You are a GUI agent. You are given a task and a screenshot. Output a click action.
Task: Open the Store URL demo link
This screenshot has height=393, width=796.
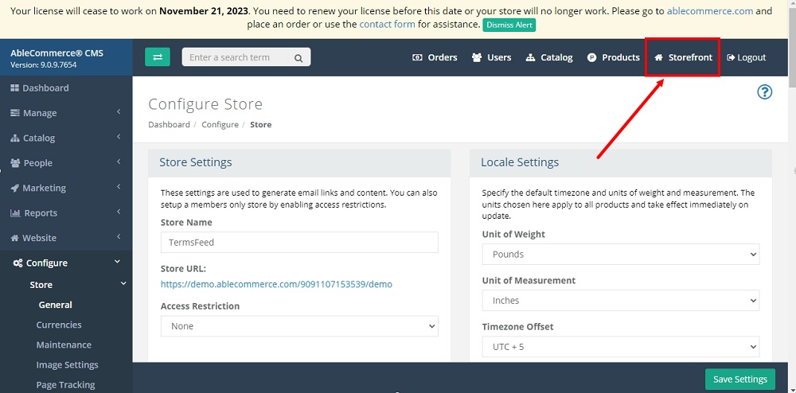pyautogui.click(x=277, y=284)
